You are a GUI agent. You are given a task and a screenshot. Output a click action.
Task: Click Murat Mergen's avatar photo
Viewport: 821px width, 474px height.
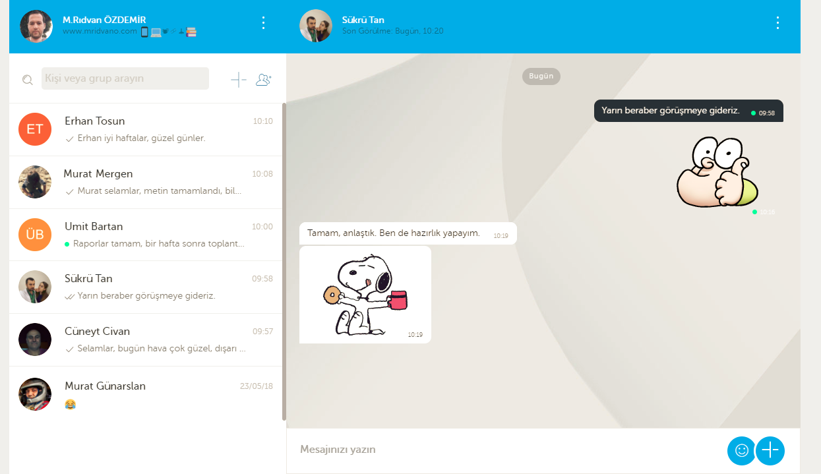coord(35,182)
